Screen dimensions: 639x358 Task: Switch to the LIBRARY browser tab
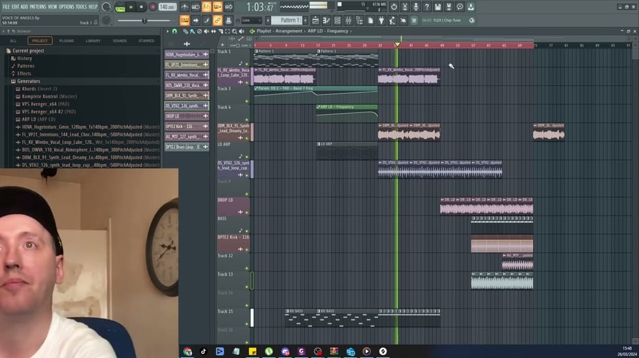click(x=93, y=41)
